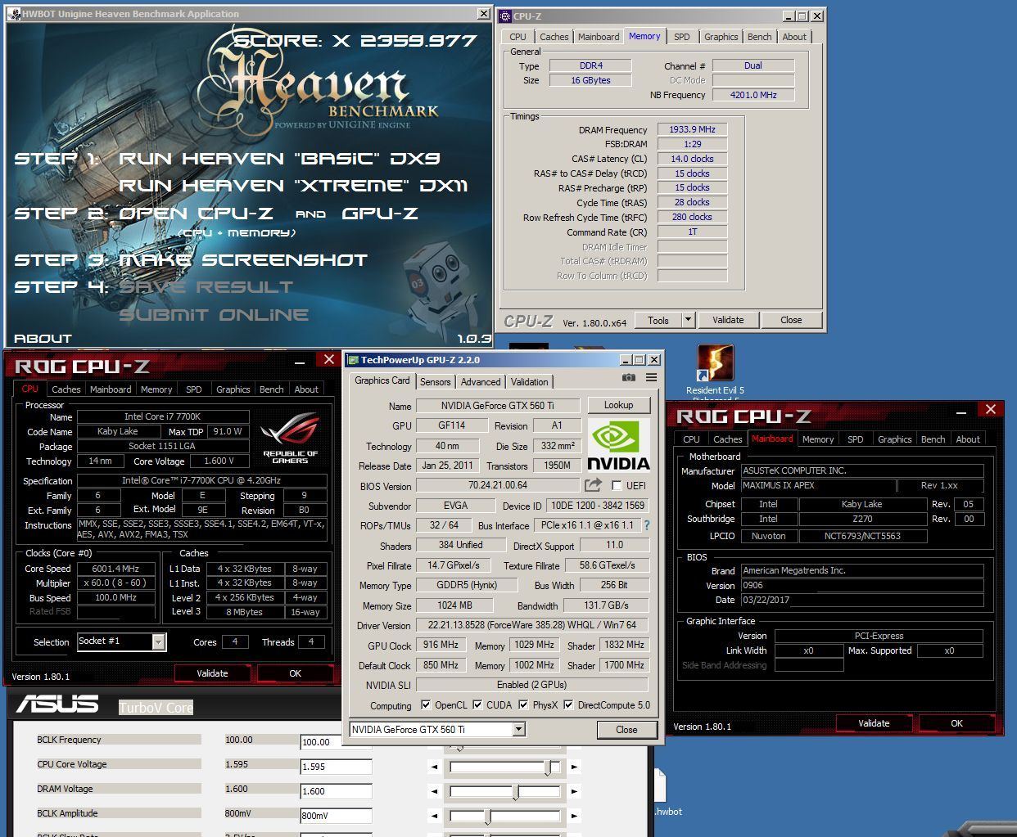
Task: Select Caches tab in the ROG CPU-Z processor window
Action: coord(66,389)
